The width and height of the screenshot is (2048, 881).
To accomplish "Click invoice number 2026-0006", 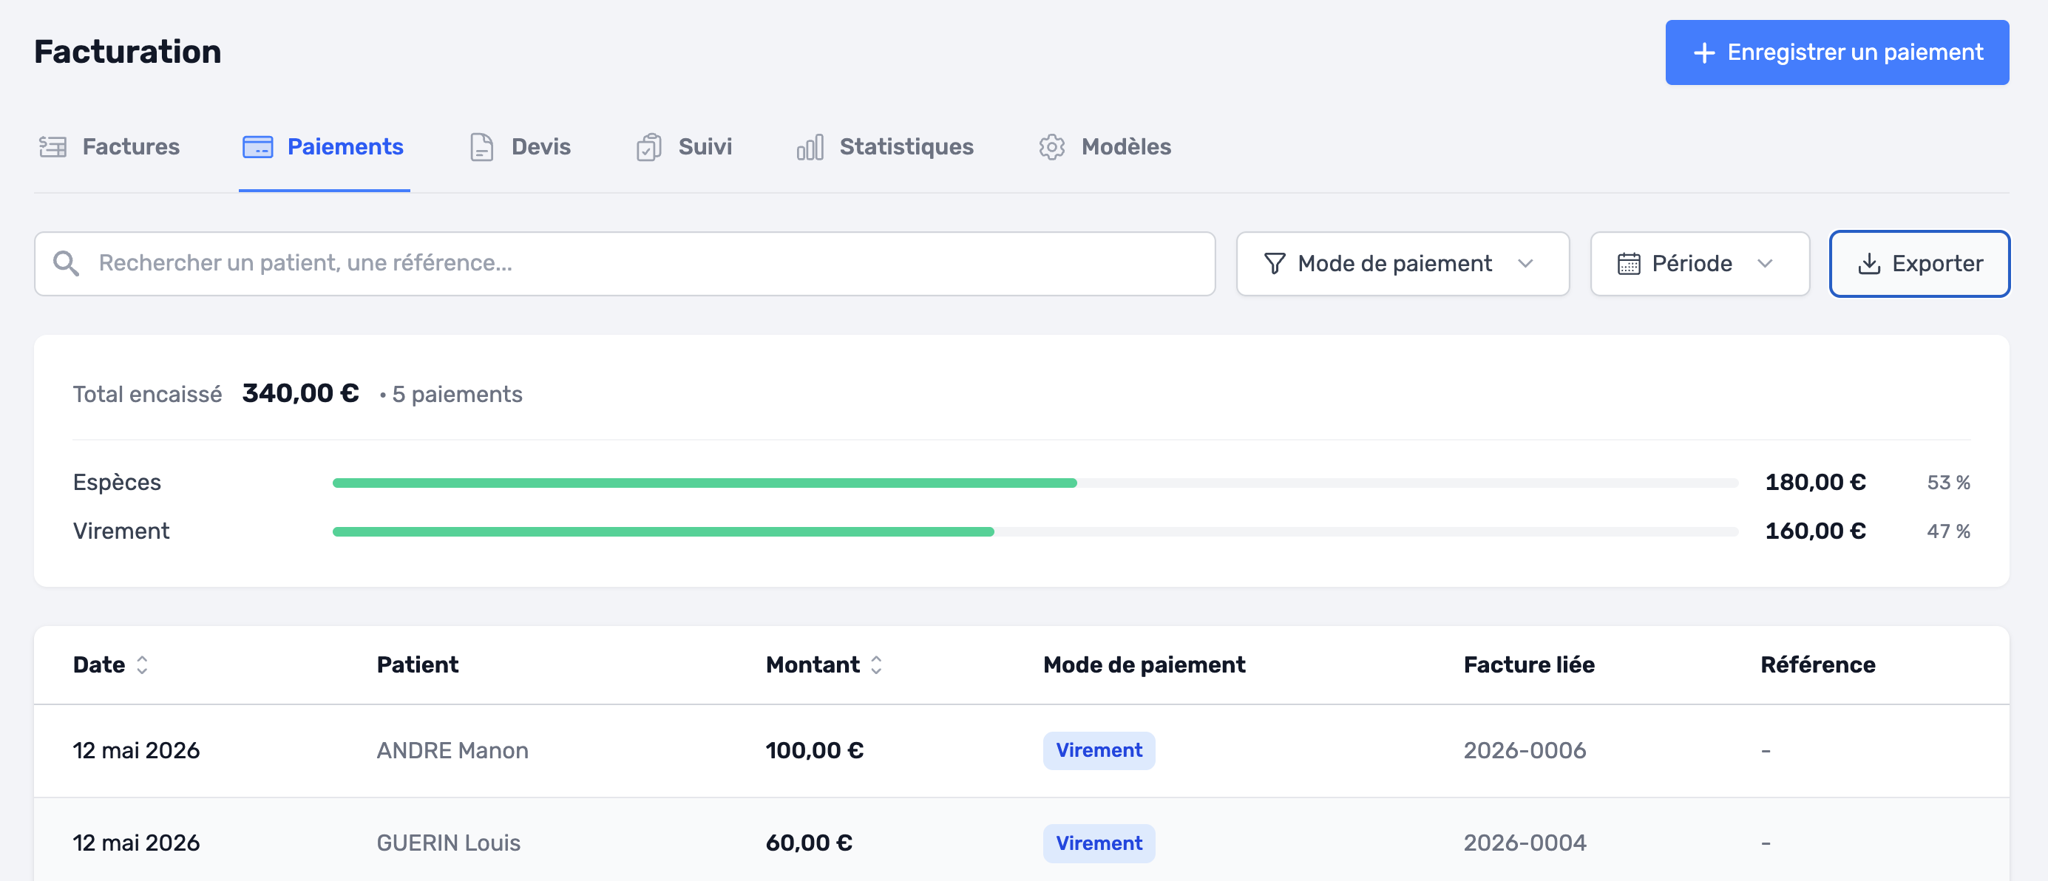I will click(1525, 751).
